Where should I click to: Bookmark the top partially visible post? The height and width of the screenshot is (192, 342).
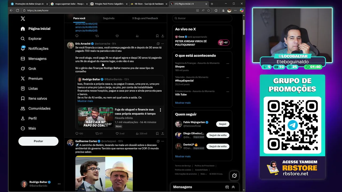(157, 36)
